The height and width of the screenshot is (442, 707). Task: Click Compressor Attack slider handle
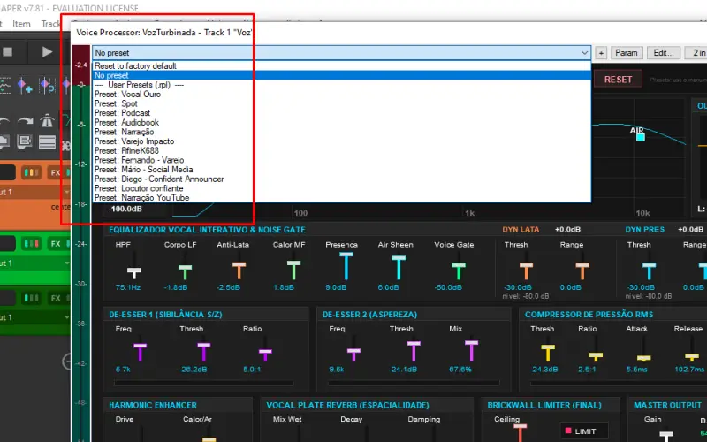click(x=644, y=358)
